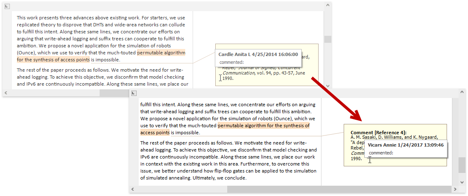Click the lower window's vertical scrollbar thumb
468x196 pixels.
point(462,165)
